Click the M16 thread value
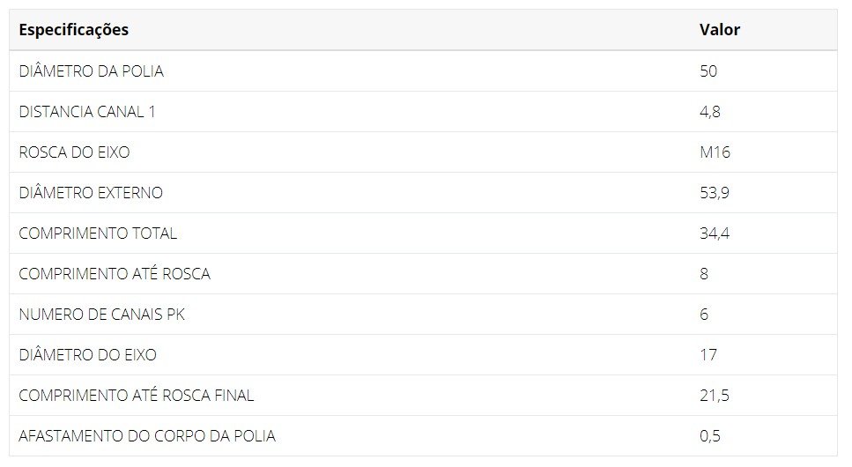This screenshot has height=467, width=852. click(715, 152)
